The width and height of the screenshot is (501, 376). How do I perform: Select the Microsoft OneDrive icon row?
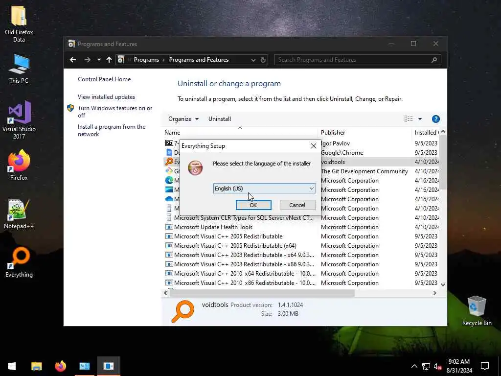[x=169, y=199]
